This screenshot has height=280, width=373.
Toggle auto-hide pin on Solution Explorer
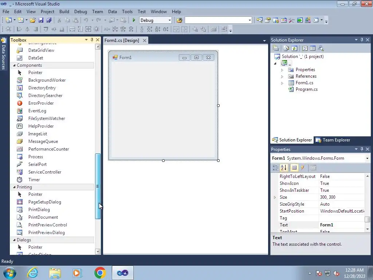point(362,40)
